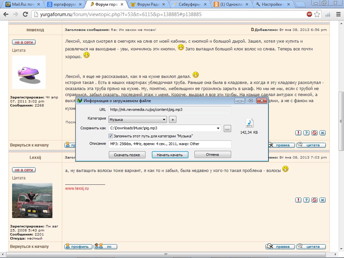
Task: Open the www.lexxij.ru signature link
Action: click(x=77, y=188)
